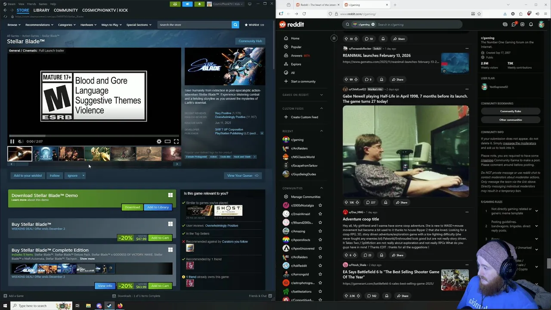Viewport: 551px width, 310px height.
Task: Expand Ways to Play dropdown
Action: (111, 25)
